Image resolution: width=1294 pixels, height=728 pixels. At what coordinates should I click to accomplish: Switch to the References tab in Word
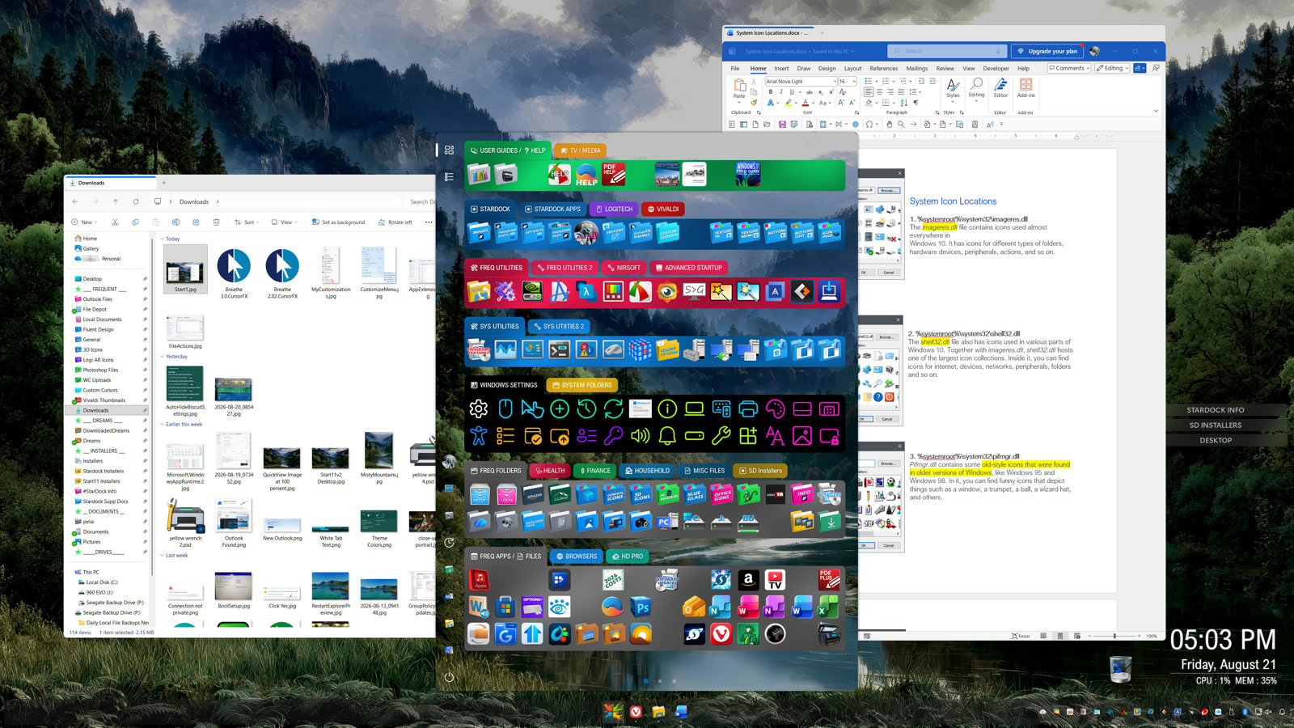click(x=883, y=69)
